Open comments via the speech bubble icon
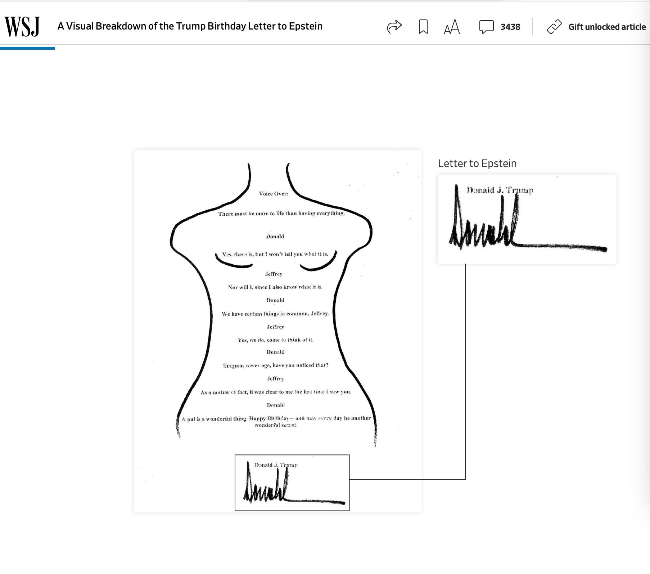 (486, 27)
